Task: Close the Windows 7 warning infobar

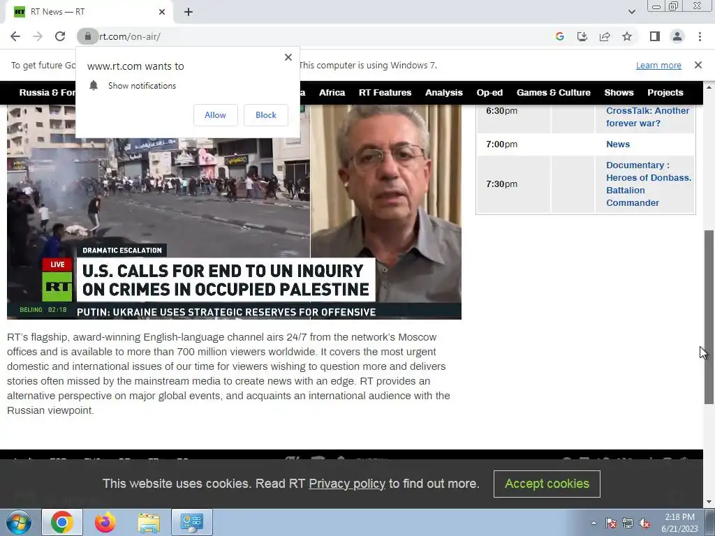Action: point(698,65)
